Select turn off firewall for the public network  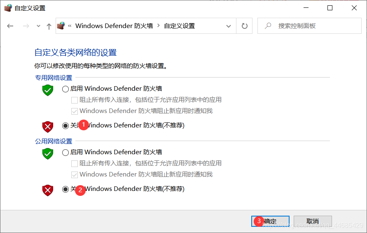[65, 189]
